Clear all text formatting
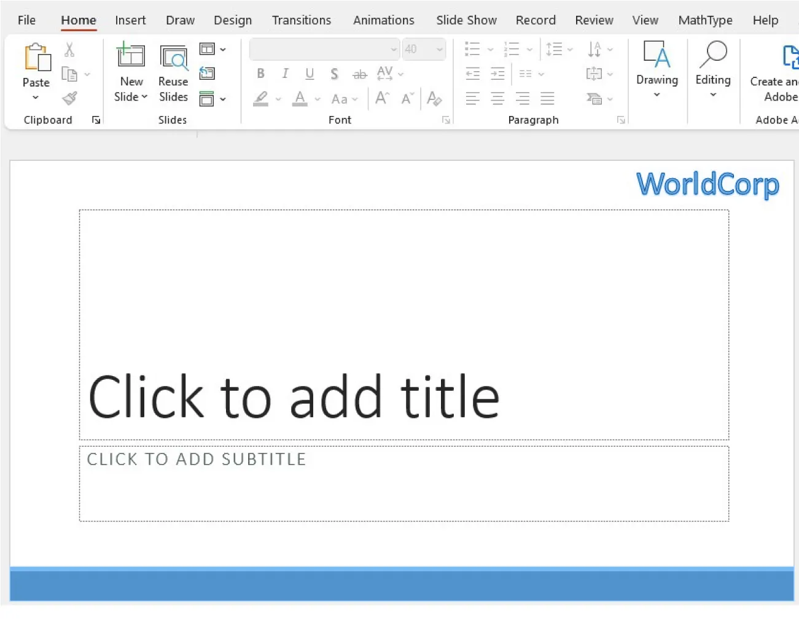799x621 pixels. tap(435, 99)
